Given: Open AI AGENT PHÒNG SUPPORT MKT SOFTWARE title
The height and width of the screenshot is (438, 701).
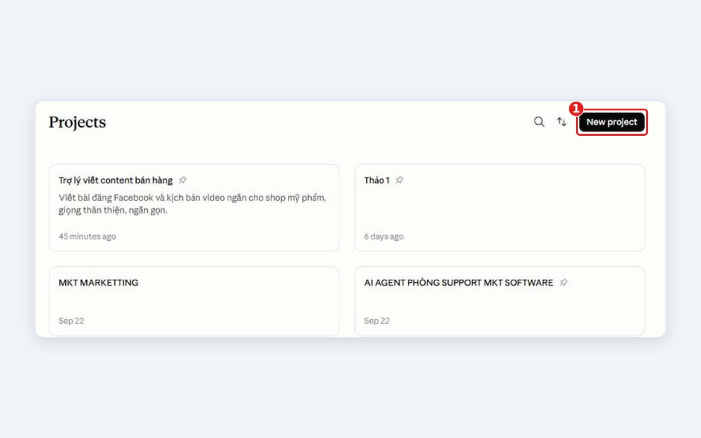Looking at the screenshot, I should 459,283.
